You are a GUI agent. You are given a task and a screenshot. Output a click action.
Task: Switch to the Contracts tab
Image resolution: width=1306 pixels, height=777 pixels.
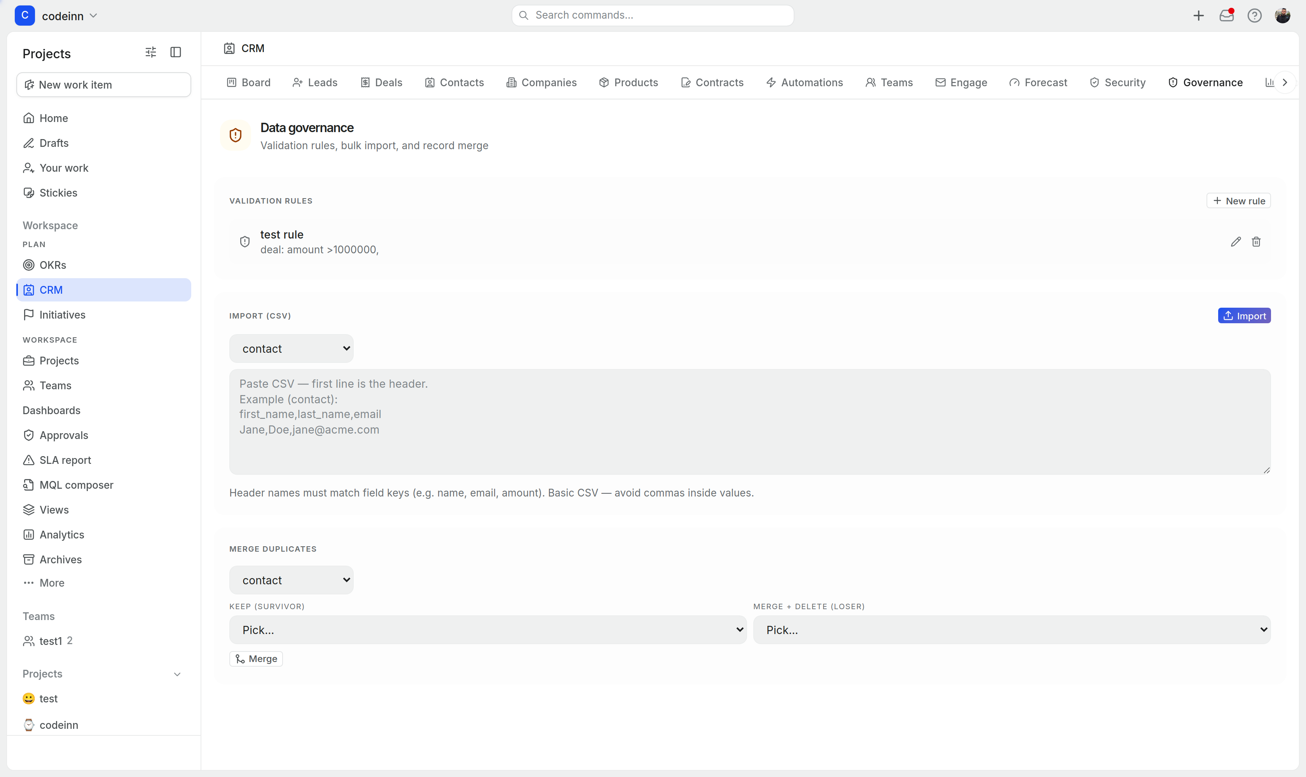click(712, 83)
